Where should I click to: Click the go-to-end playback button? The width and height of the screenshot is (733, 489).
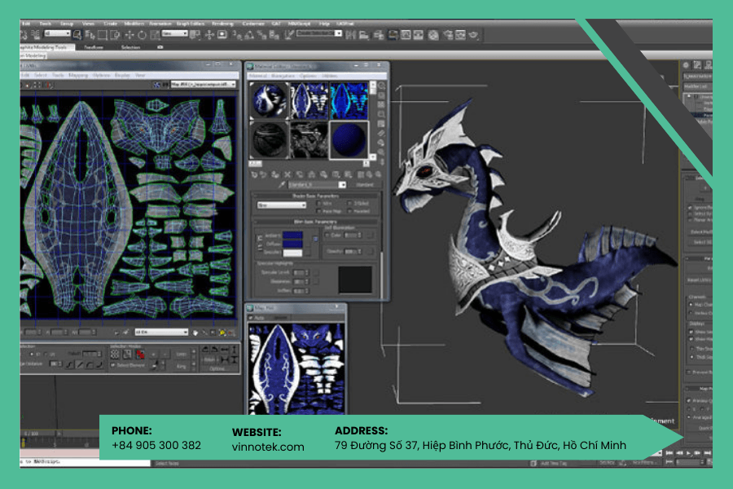click(707, 452)
